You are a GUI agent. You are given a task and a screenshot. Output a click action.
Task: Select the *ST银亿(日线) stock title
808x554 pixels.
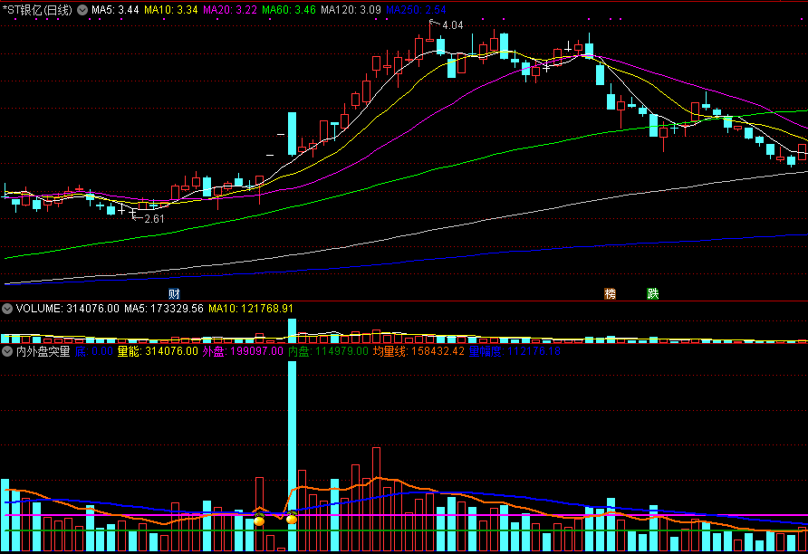(x=38, y=10)
